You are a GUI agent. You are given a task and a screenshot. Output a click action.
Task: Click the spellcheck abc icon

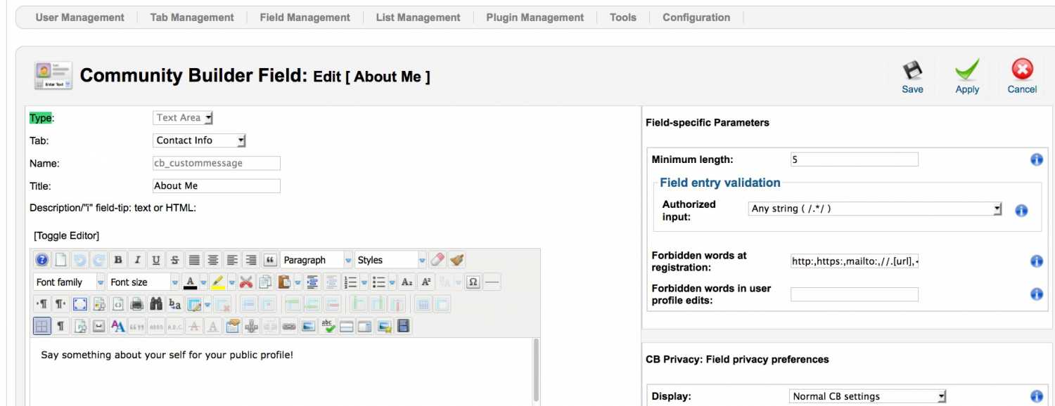(327, 326)
